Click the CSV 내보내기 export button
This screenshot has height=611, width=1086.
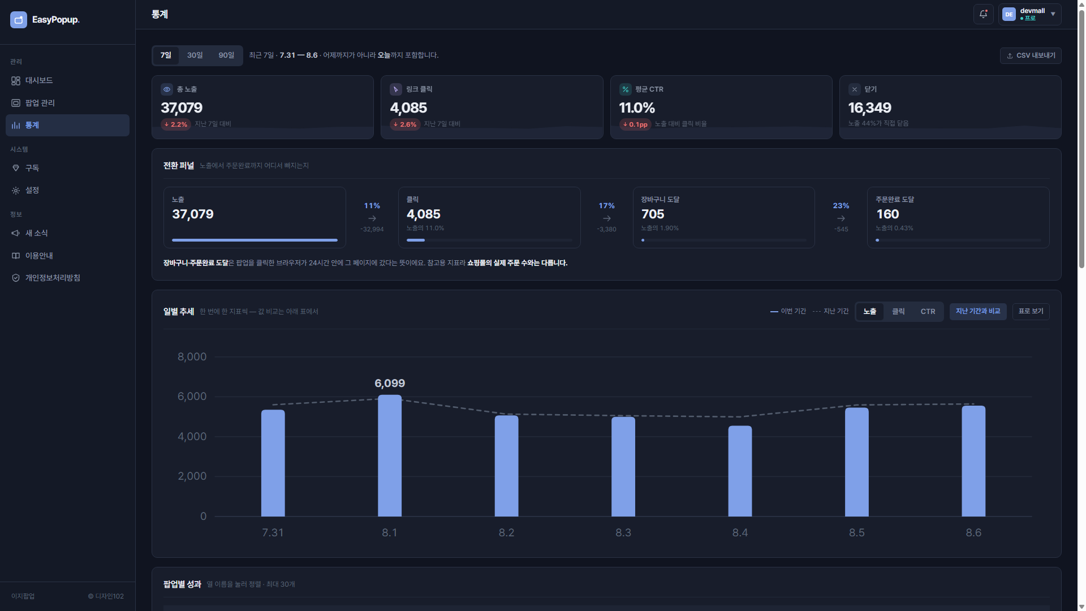pos(1030,55)
